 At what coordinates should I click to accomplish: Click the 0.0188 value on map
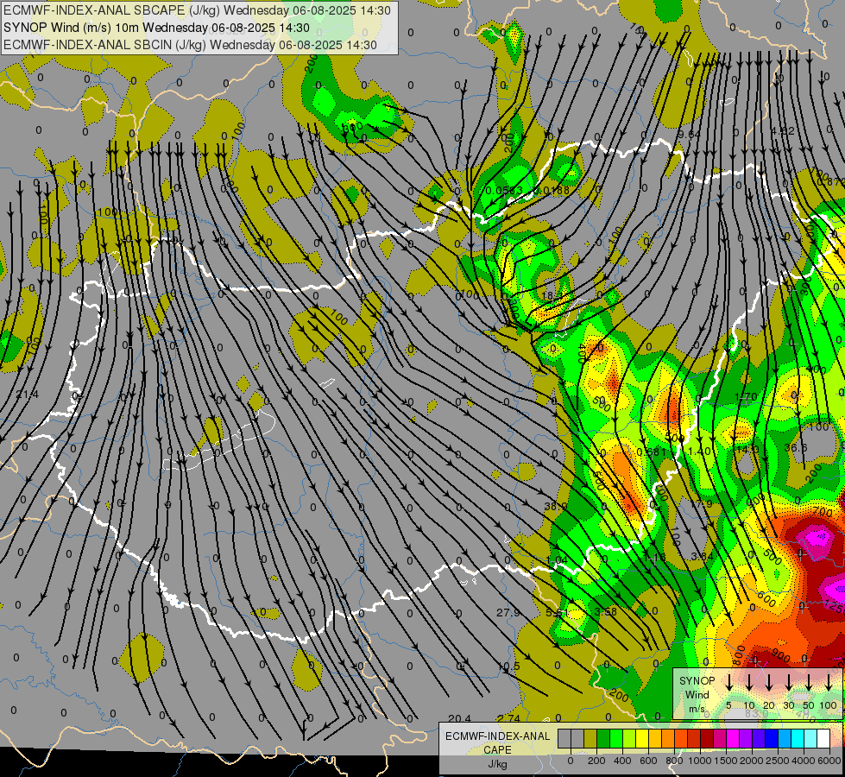point(552,190)
